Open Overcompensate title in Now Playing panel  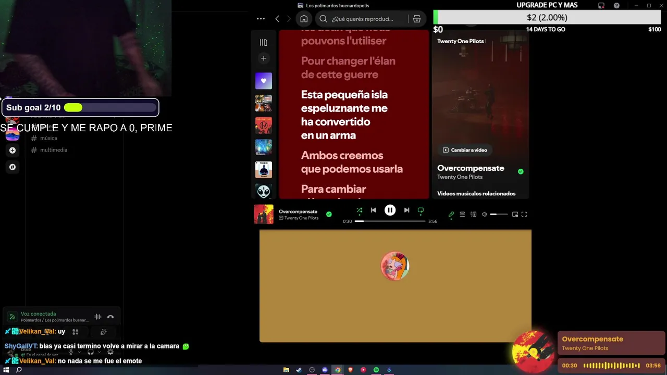click(x=471, y=168)
